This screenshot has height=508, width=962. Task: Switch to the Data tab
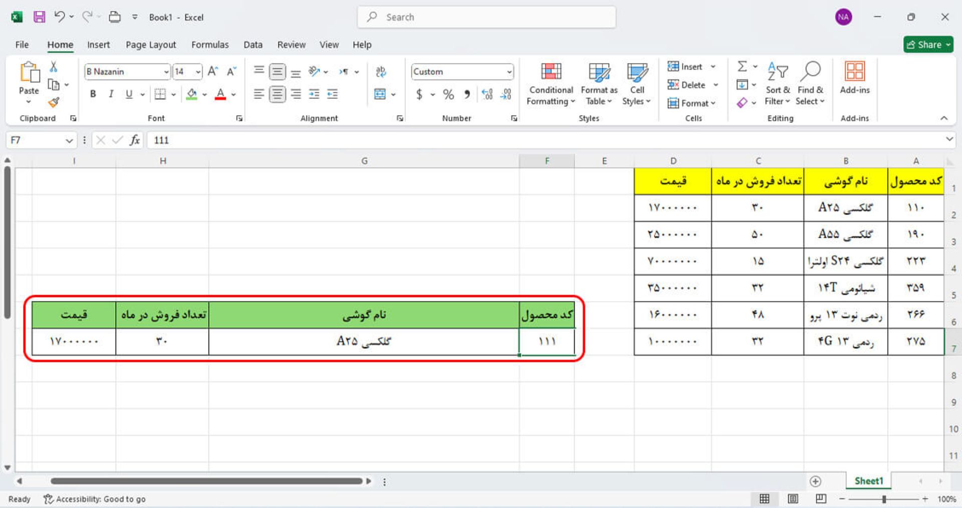(253, 45)
